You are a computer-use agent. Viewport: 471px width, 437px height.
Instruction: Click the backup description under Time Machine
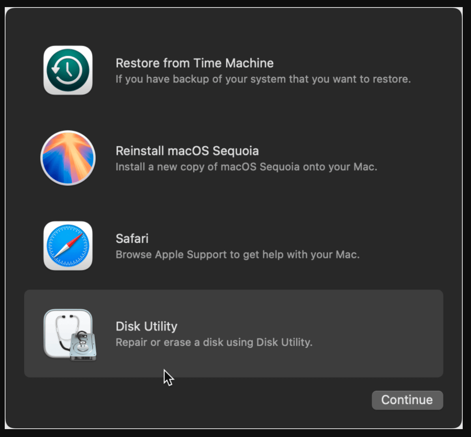263,79
